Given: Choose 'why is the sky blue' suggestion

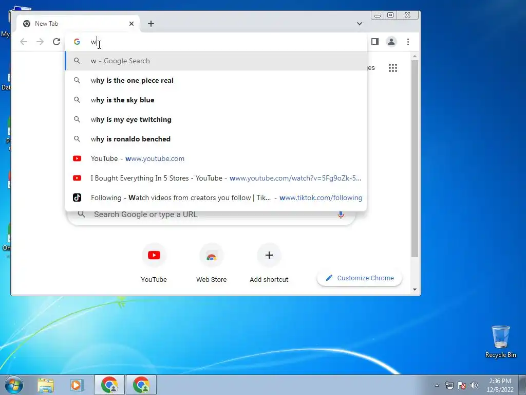Looking at the screenshot, I should pos(216,100).
